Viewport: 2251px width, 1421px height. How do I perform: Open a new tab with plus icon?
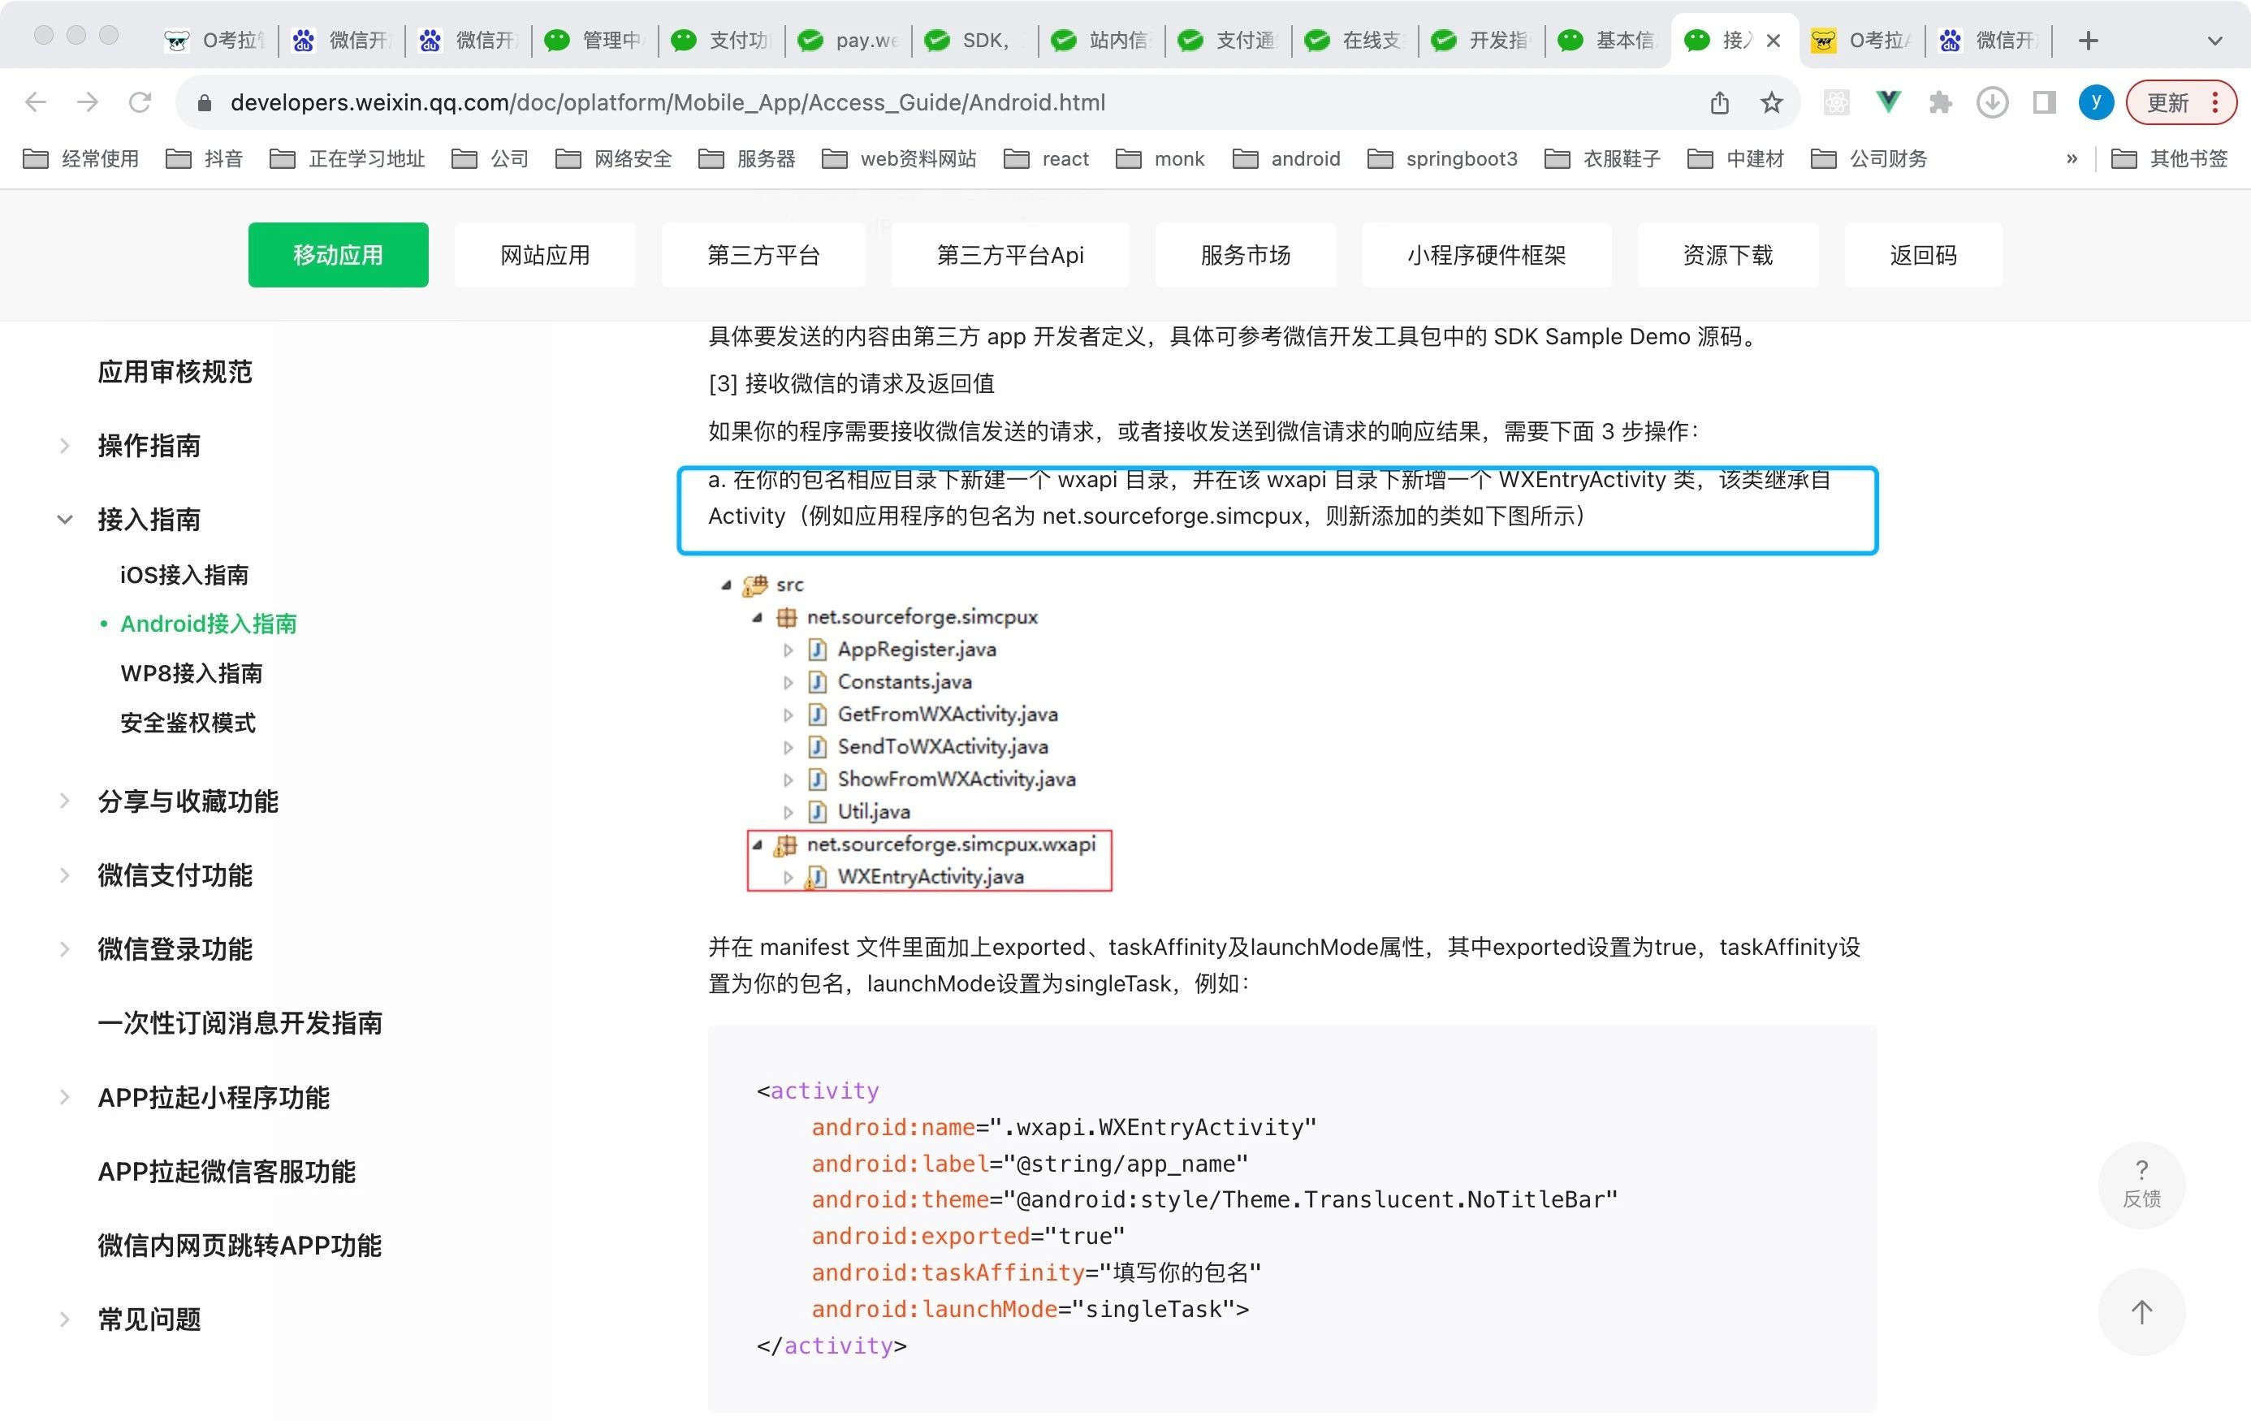[x=2089, y=41]
